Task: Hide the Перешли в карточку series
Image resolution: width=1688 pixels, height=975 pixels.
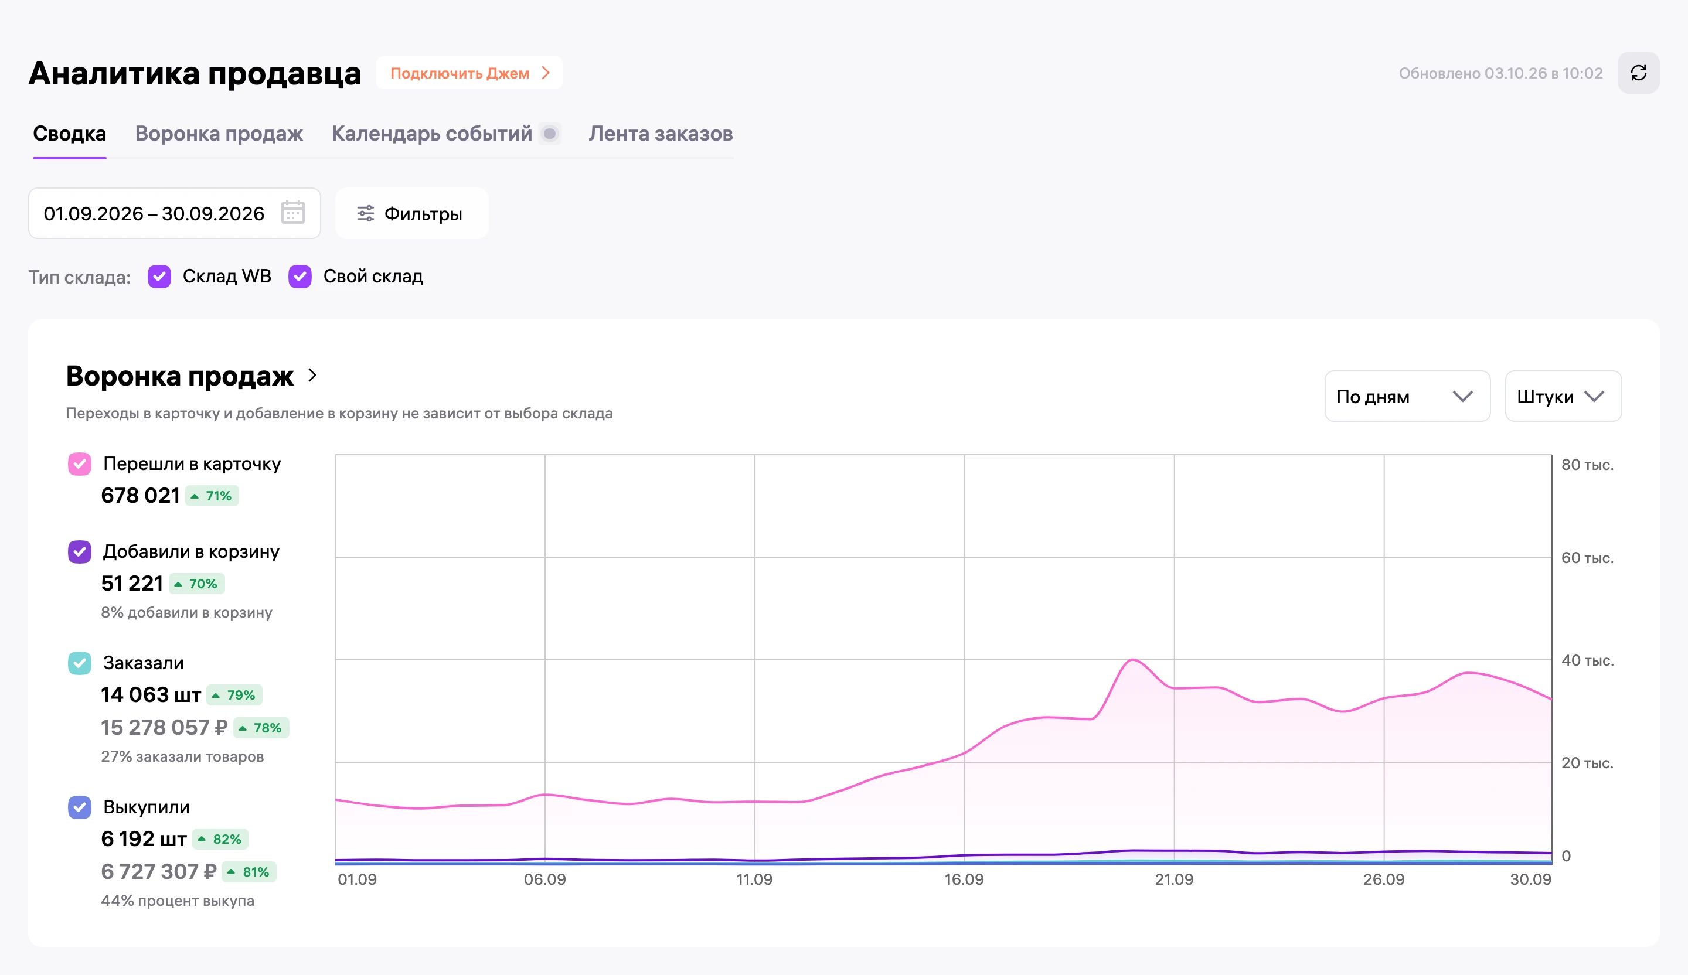Action: [x=80, y=464]
